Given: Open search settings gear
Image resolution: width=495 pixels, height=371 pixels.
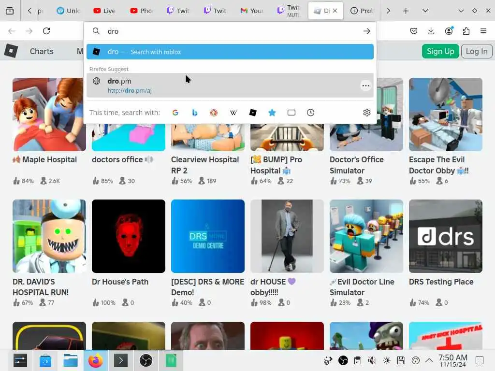Looking at the screenshot, I should [366, 113].
